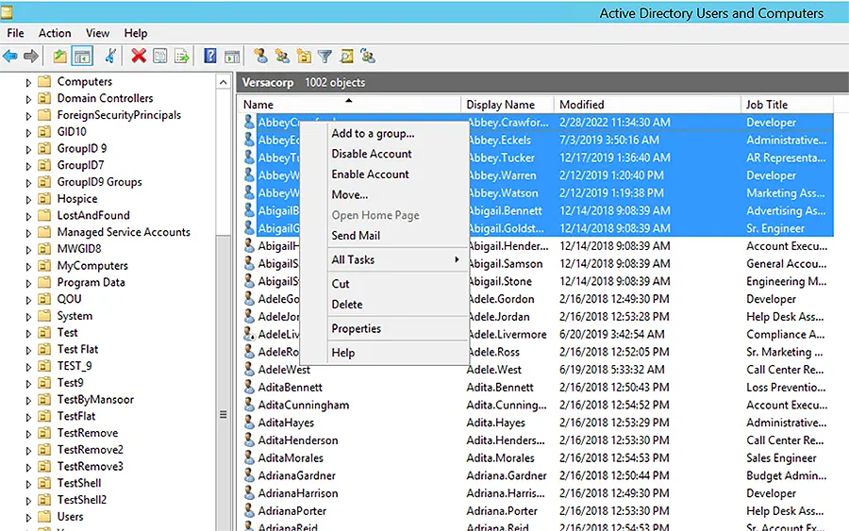Viewport: 849px width, 531px height.
Task: Open the View menu
Action: (x=97, y=33)
